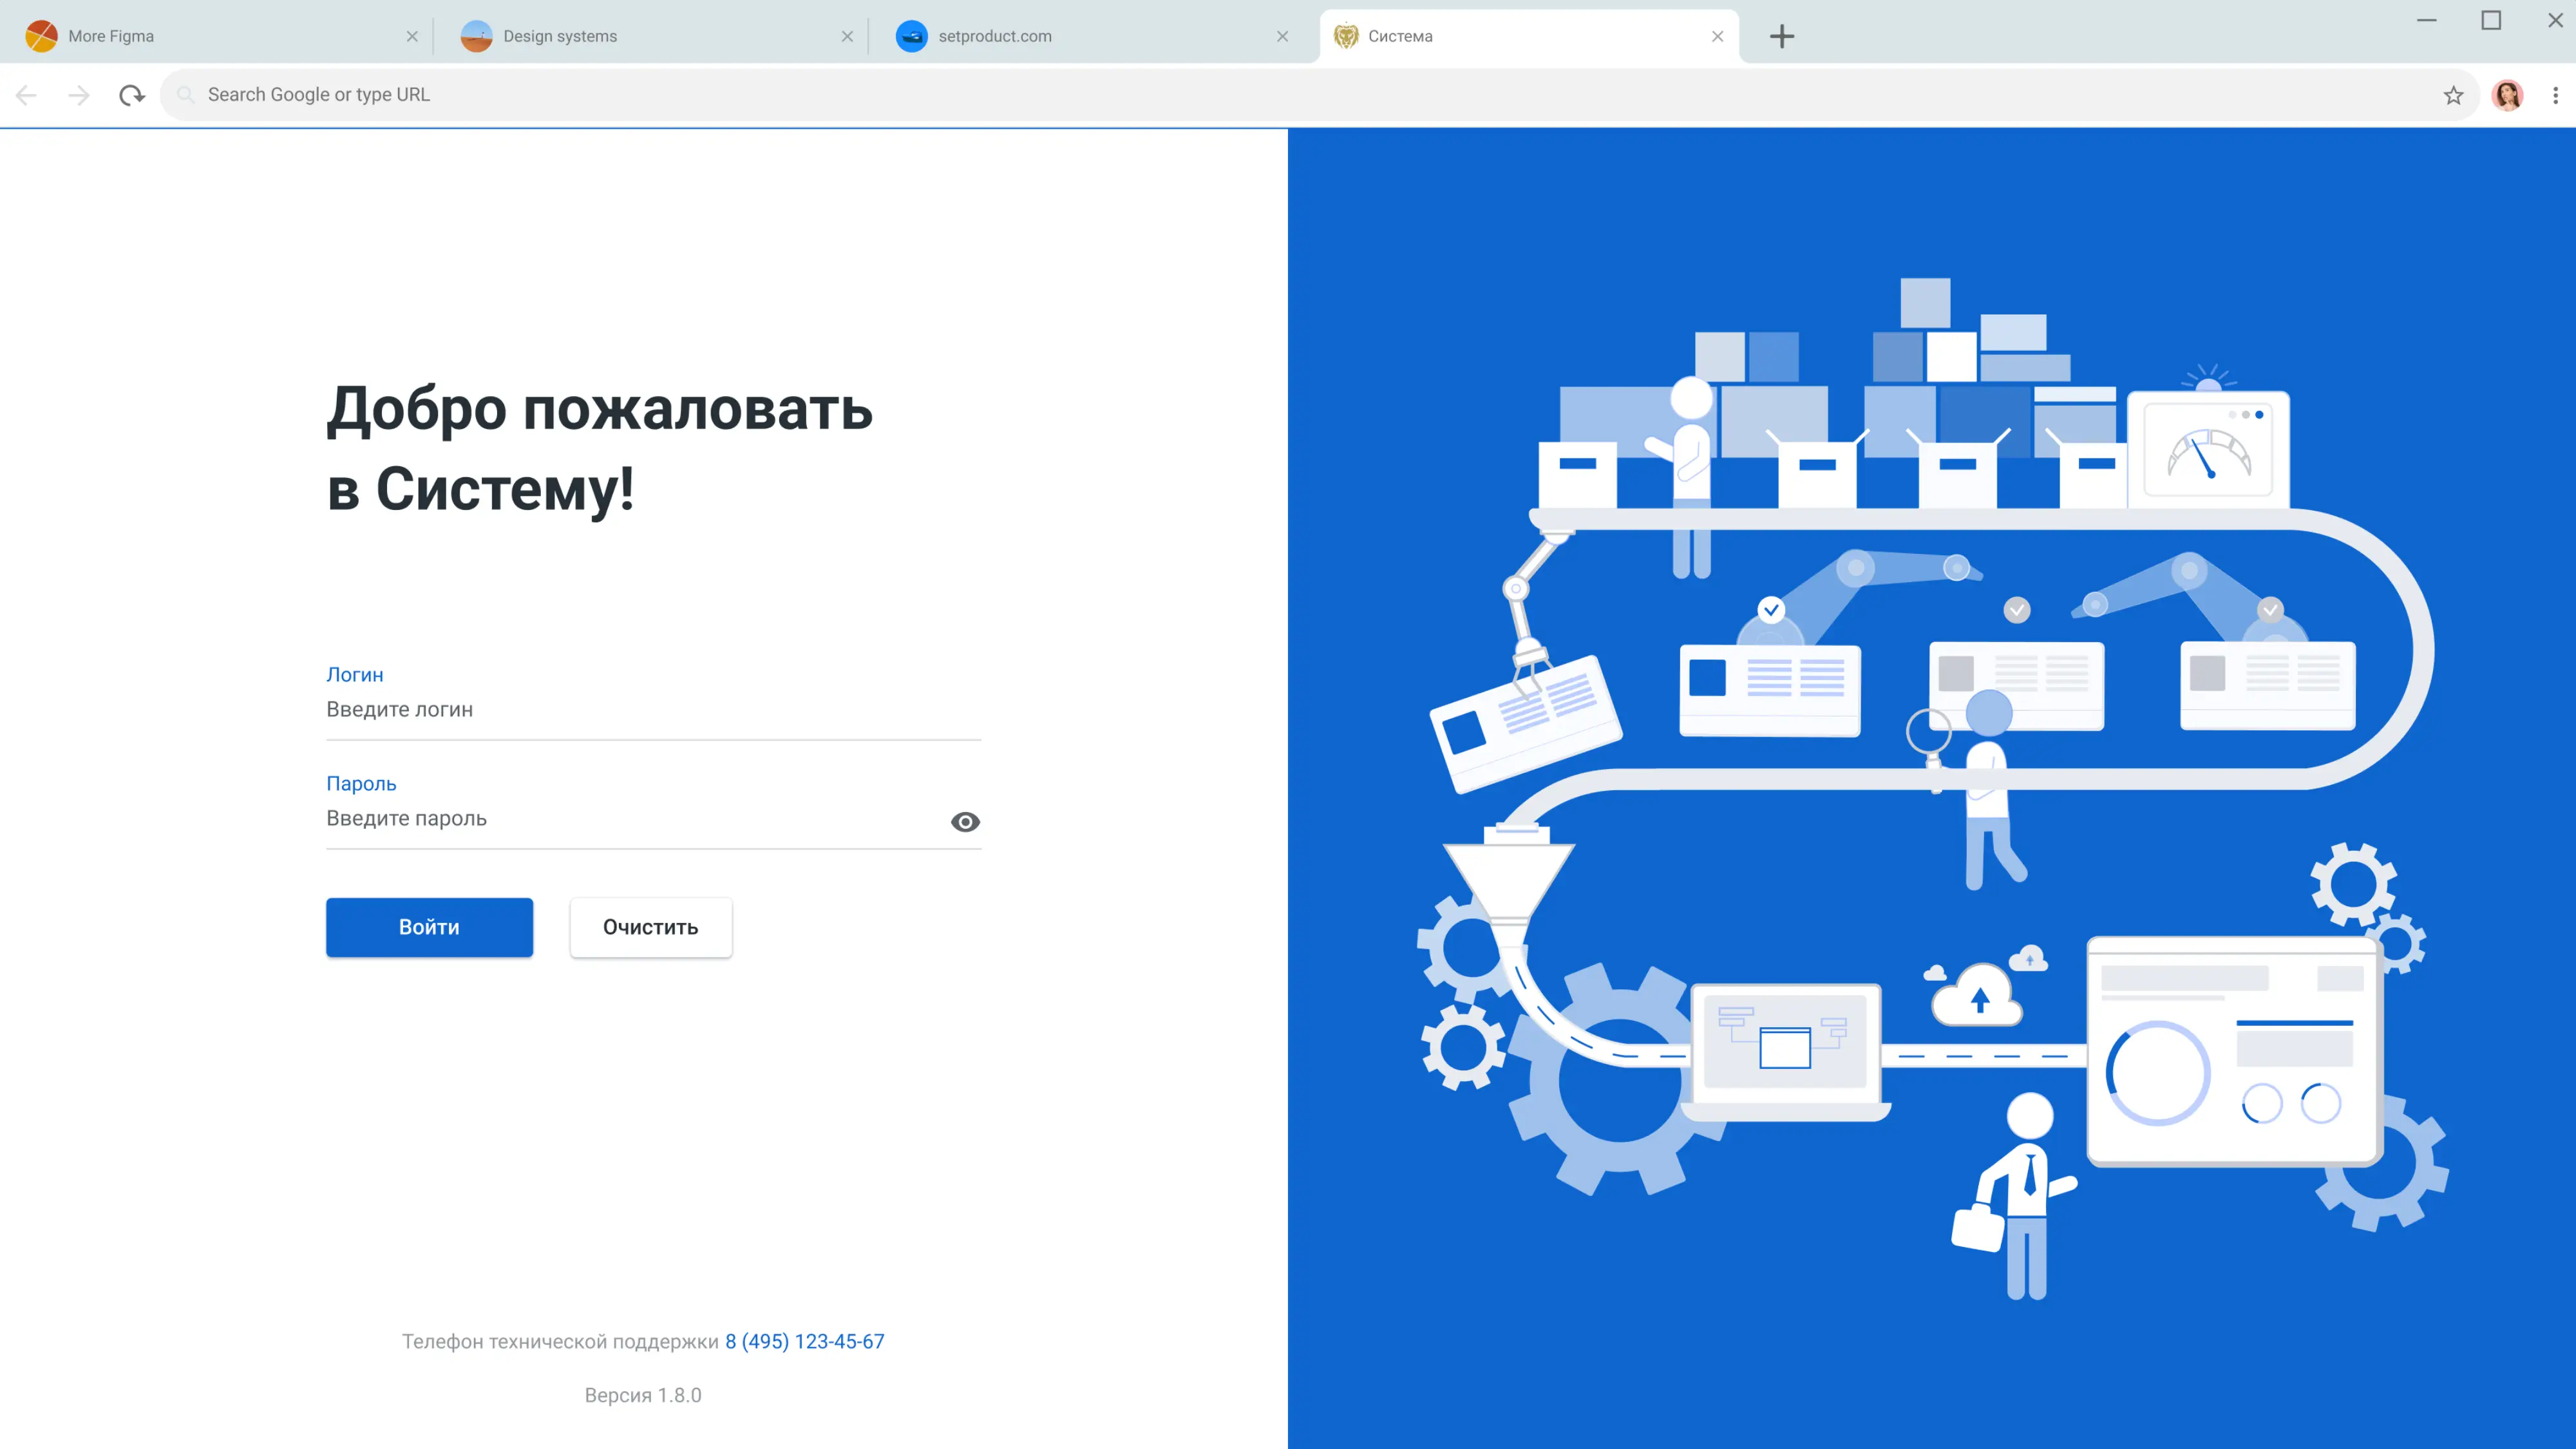The height and width of the screenshot is (1449, 2576).
Task: Click the forward navigation arrow
Action: point(78,94)
